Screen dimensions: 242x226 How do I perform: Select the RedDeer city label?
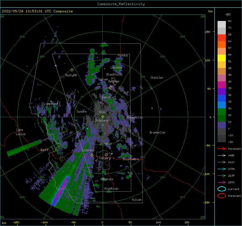tap(114, 81)
